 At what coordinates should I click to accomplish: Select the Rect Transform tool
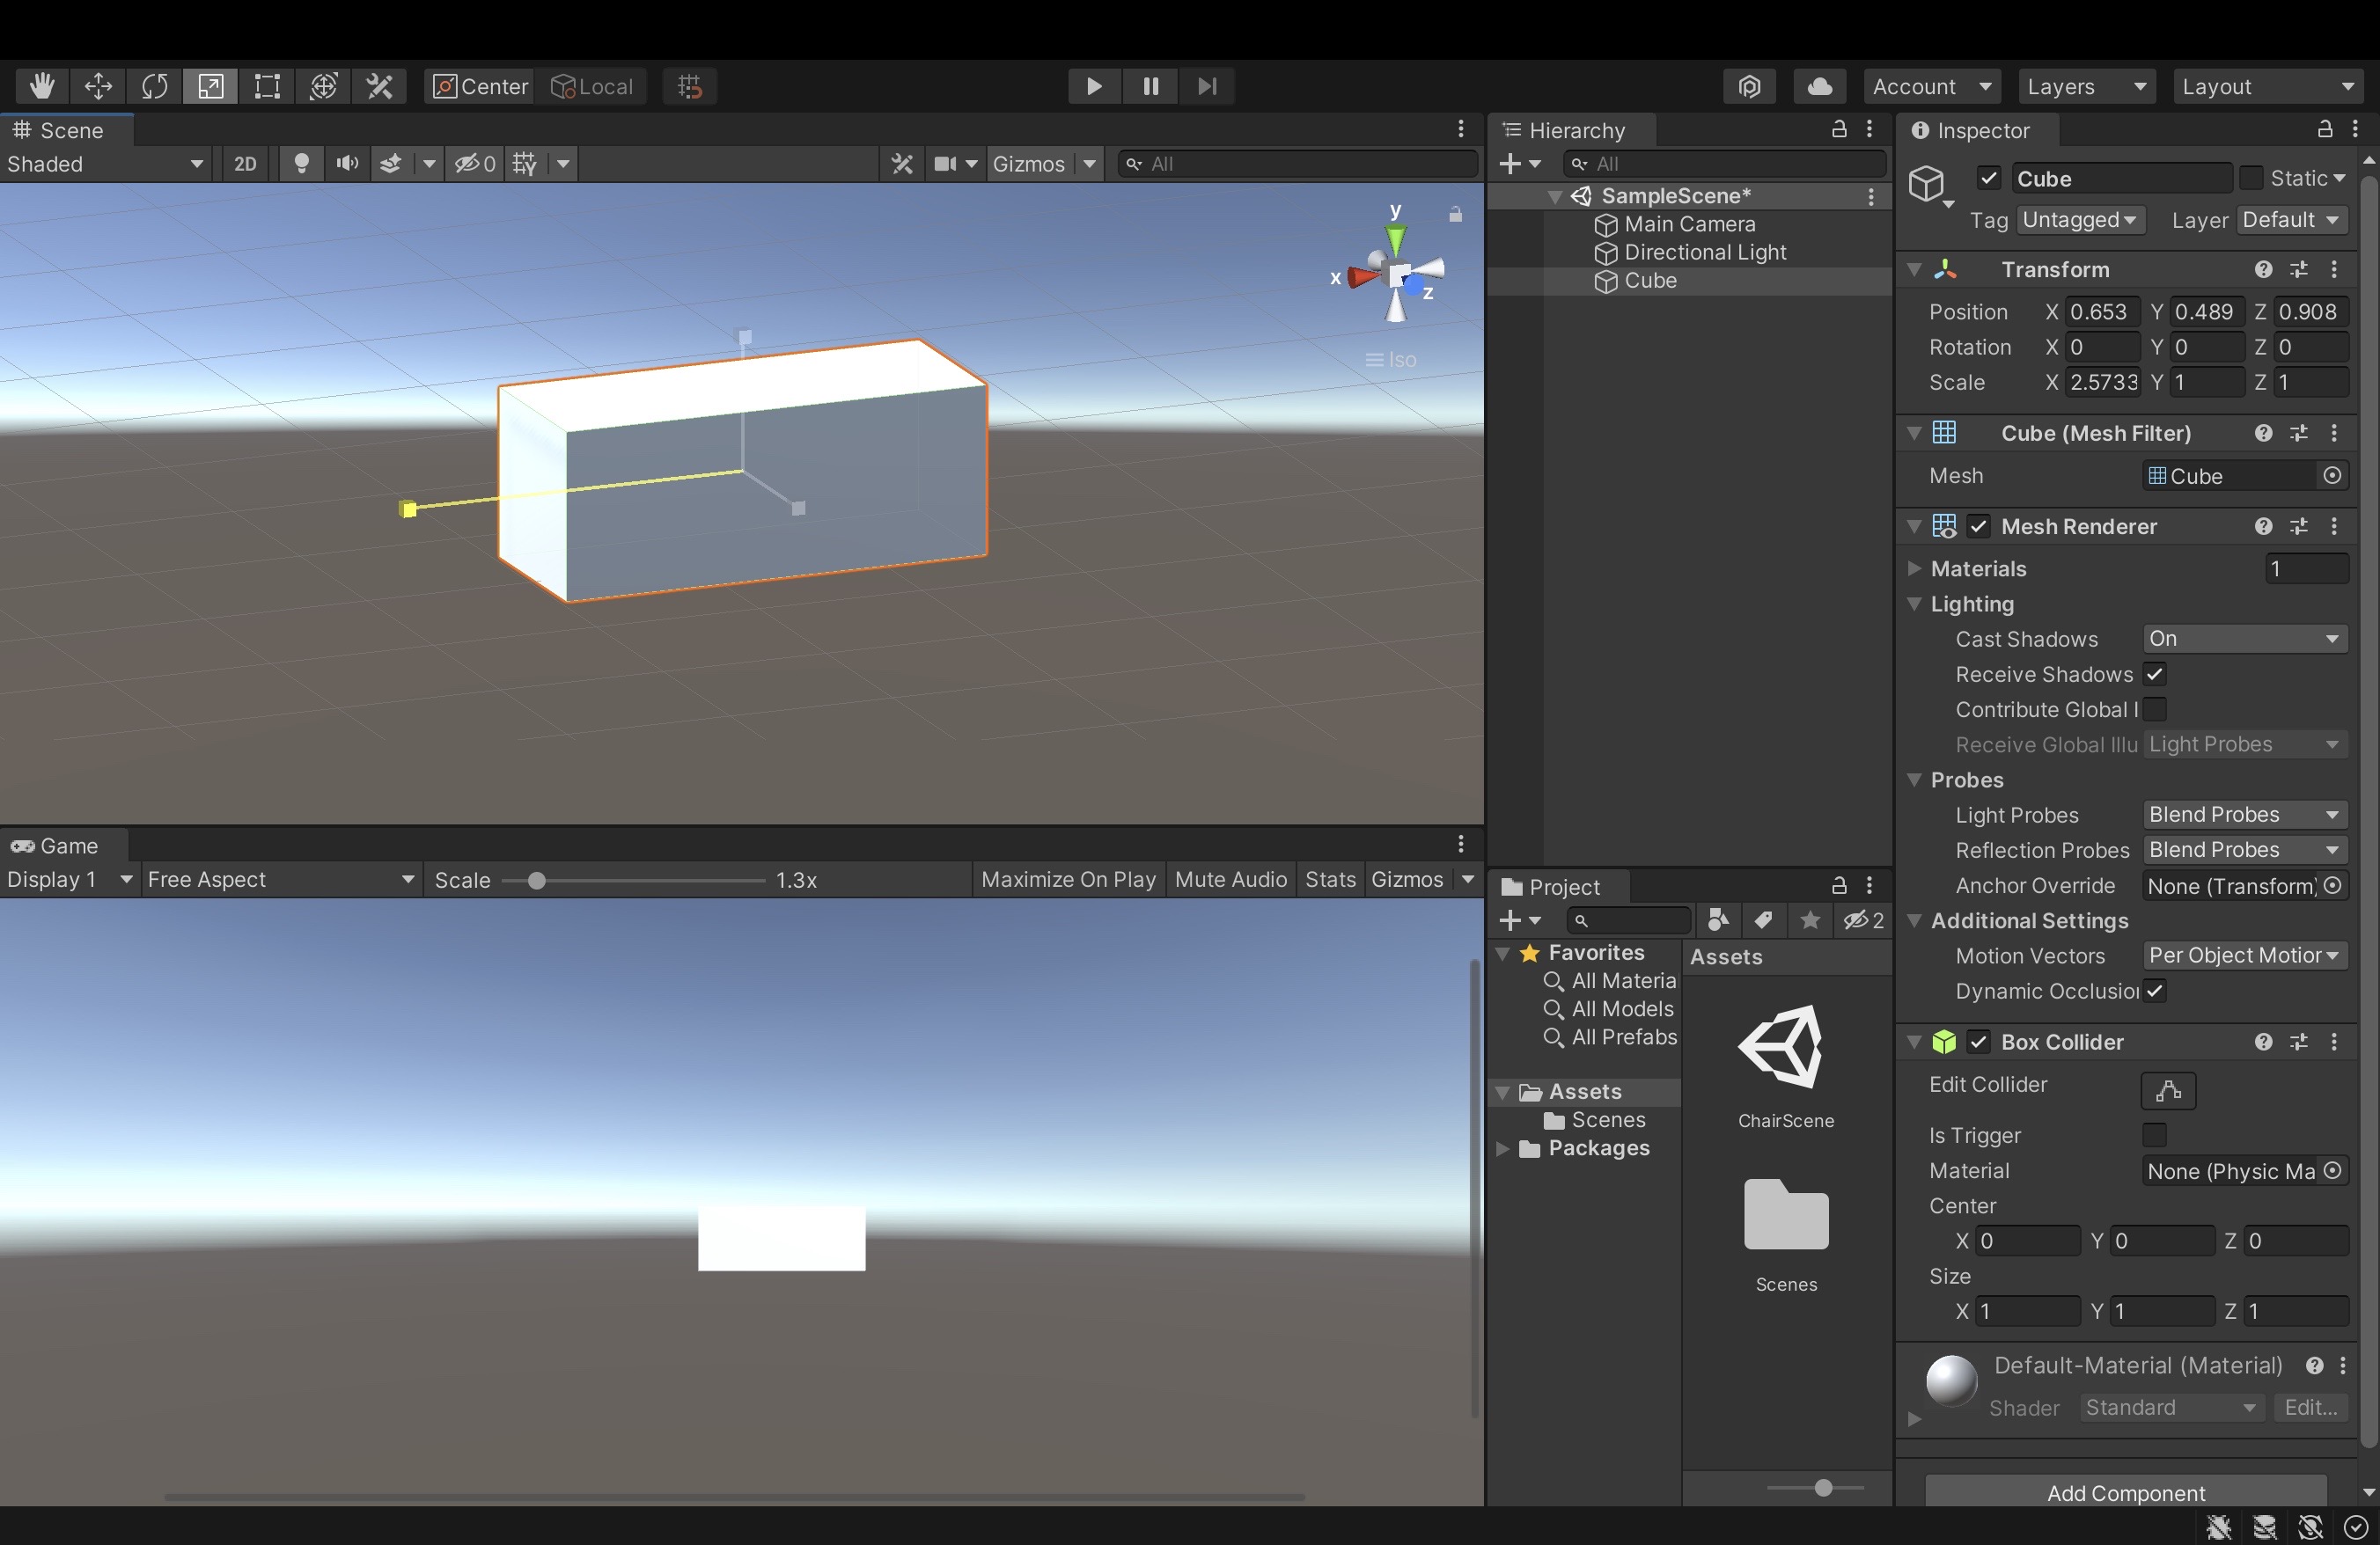[x=267, y=86]
